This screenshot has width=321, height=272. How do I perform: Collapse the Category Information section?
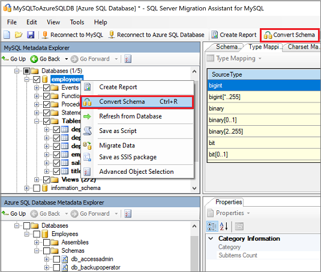[x=211, y=238]
